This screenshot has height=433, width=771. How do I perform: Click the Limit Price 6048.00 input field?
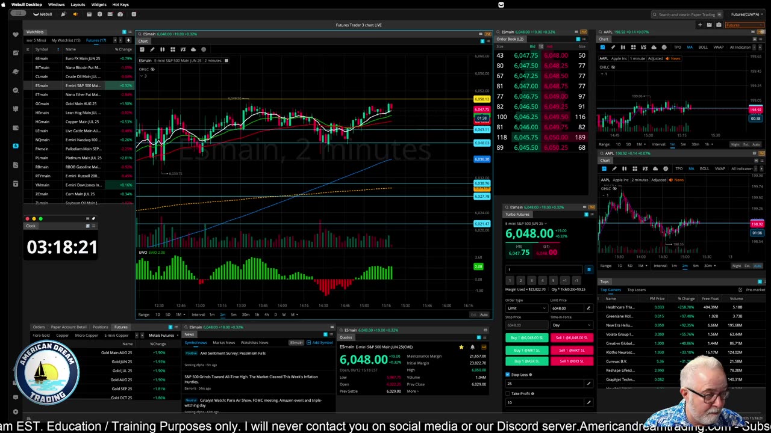point(566,308)
